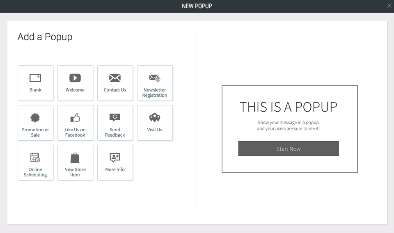394x233 pixels.
Task: Pick the Like Us on Facebook thumbs-up icon
Action: point(75,117)
